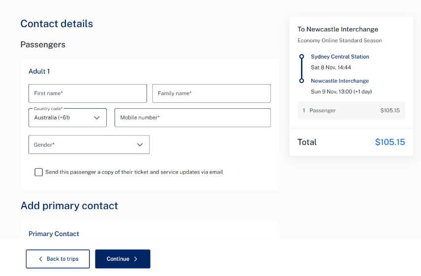421x276 pixels.
Task: Click the left chevron icon in Back to trips
Action: 40,259
